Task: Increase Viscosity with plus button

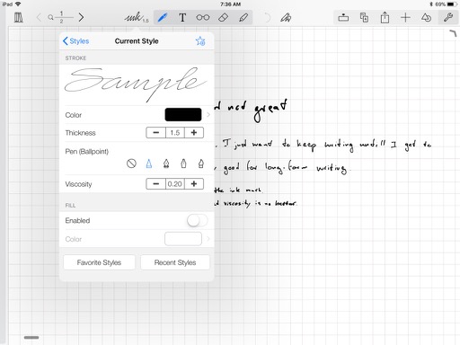Action: 194,184
